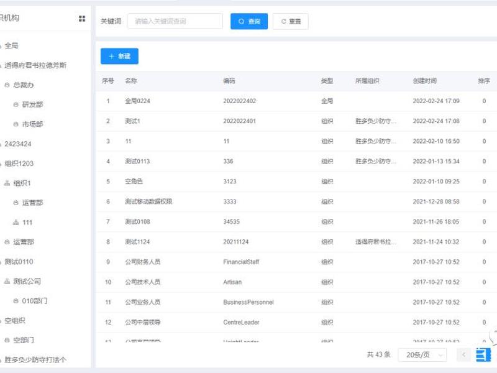This screenshot has width=497, height=373.
Task: Click the 研发部 department icon
Action: point(16,104)
